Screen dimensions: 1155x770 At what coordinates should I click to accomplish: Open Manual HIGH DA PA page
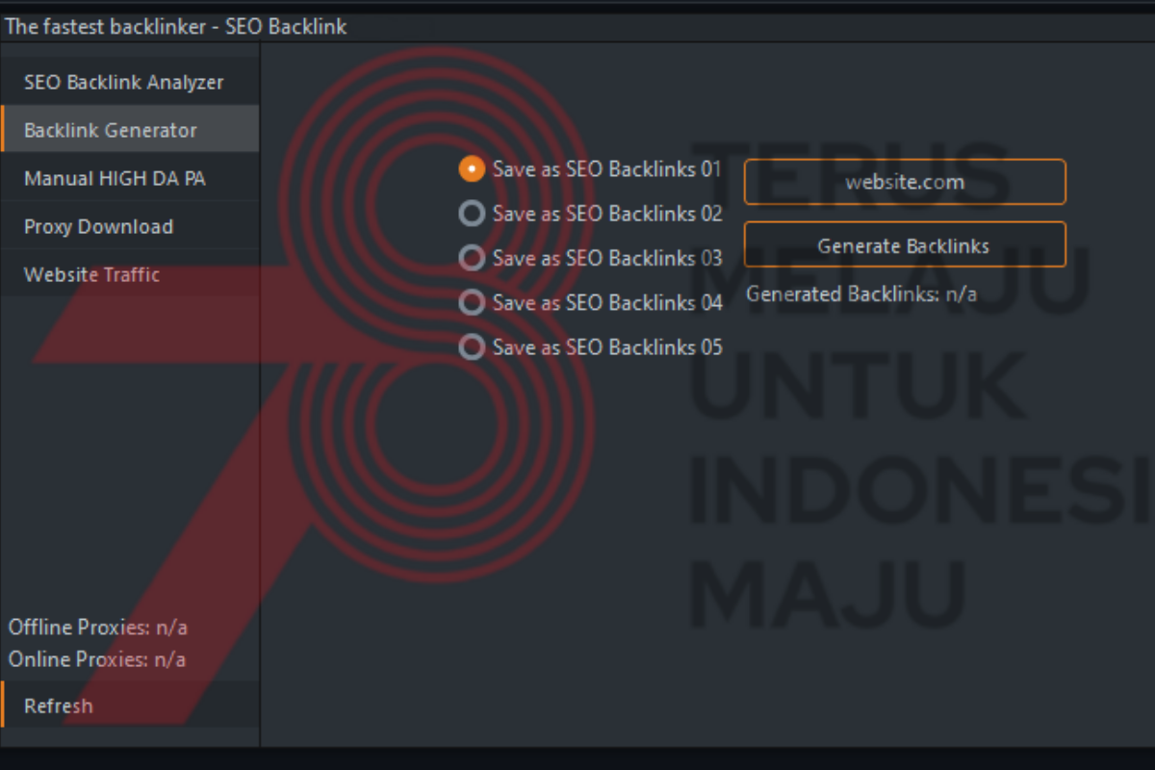pos(115,179)
